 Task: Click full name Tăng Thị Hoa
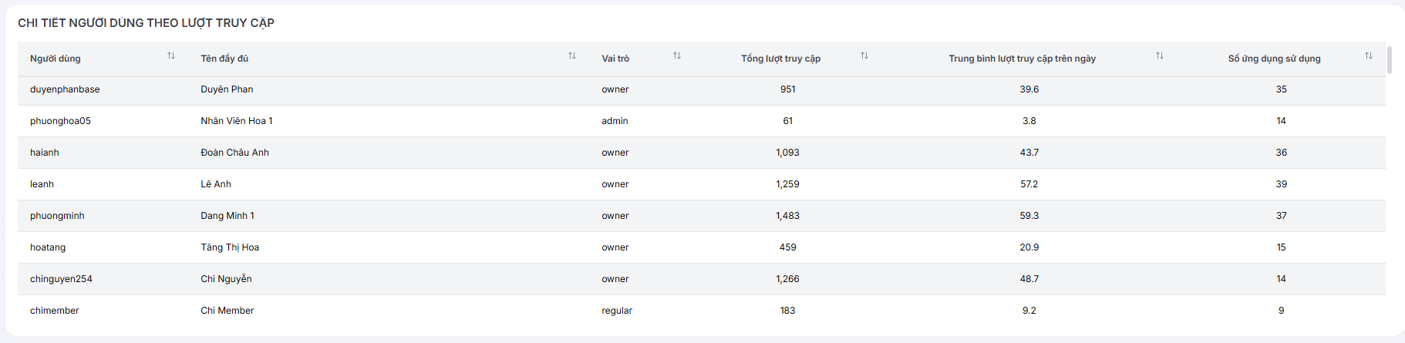coord(230,247)
